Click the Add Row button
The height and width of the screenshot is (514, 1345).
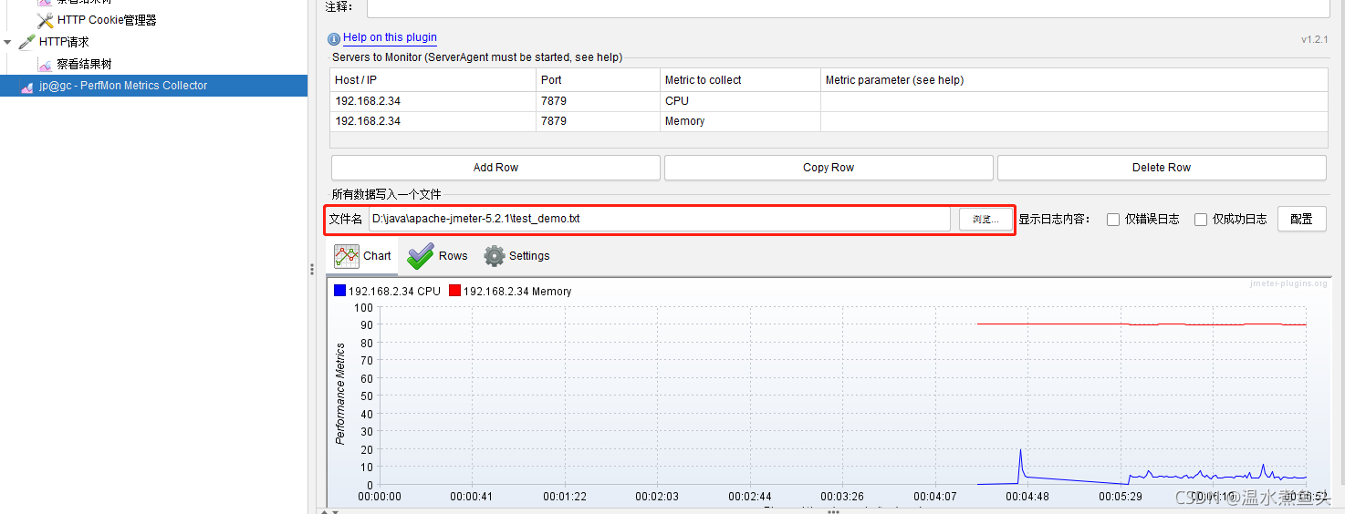pyautogui.click(x=495, y=168)
